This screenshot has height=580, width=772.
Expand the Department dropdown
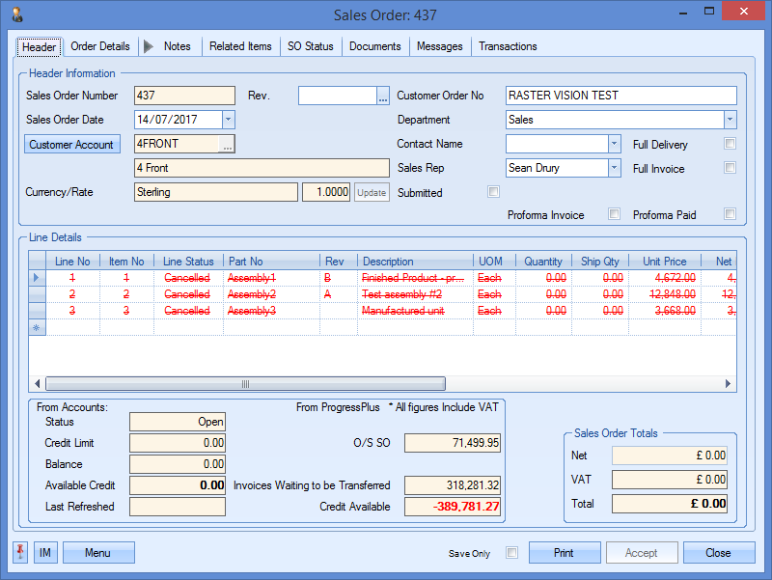pos(730,120)
